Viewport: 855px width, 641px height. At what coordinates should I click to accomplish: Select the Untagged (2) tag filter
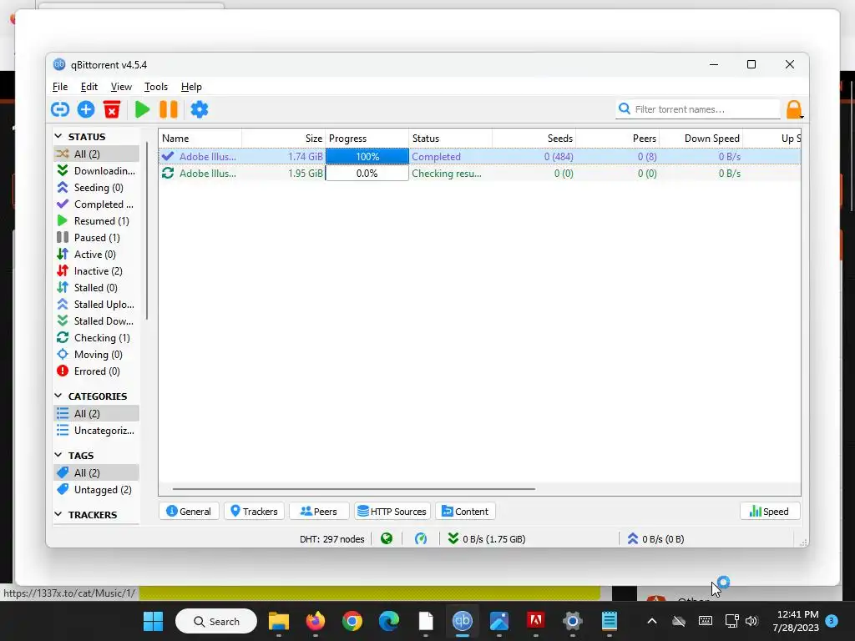point(97,490)
